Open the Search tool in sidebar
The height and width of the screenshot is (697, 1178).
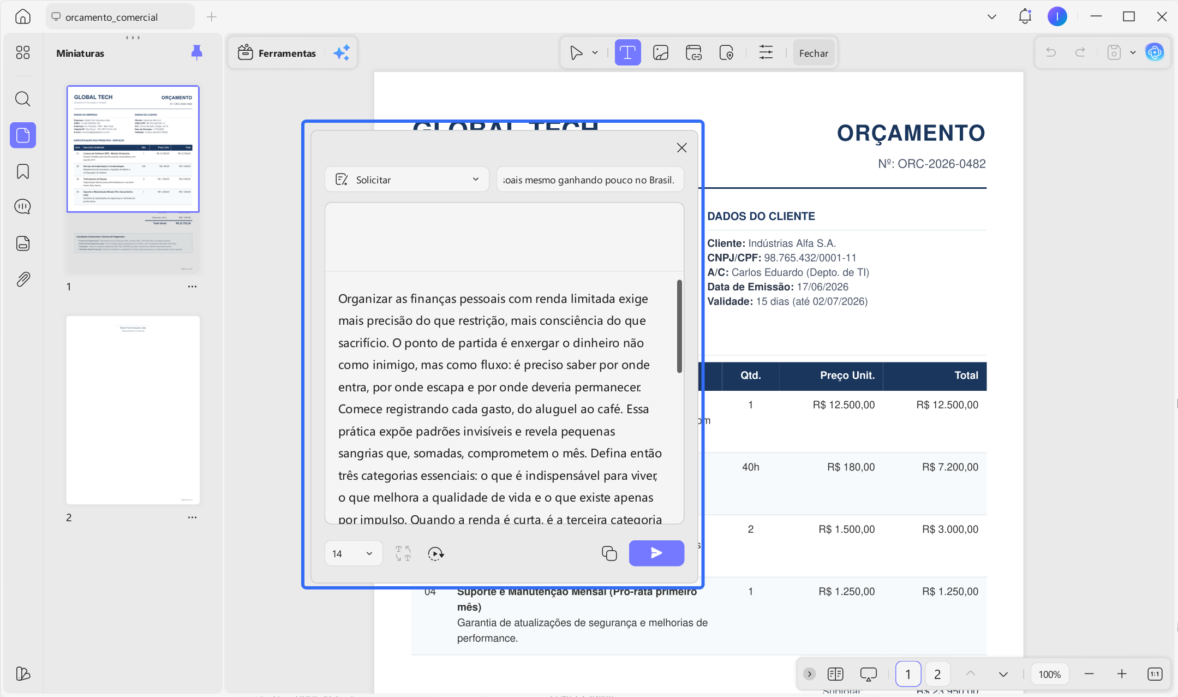[x=23, y=99]
